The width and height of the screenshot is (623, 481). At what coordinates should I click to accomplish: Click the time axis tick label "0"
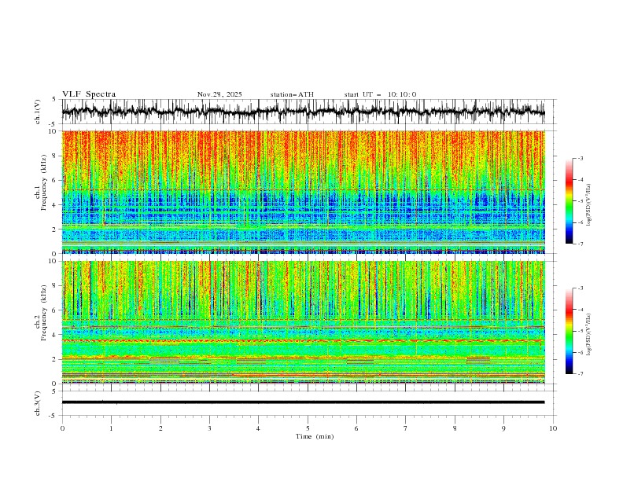[62, 428]
